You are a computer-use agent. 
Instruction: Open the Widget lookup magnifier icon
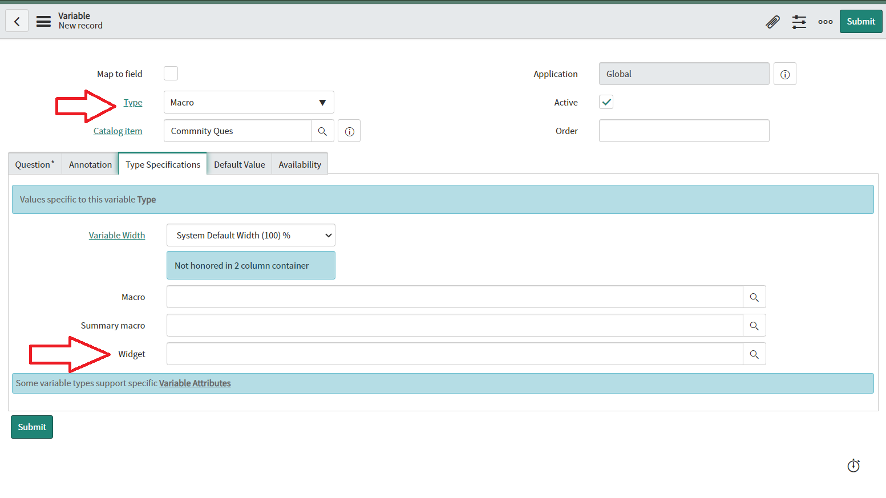[x=754, y=354]
